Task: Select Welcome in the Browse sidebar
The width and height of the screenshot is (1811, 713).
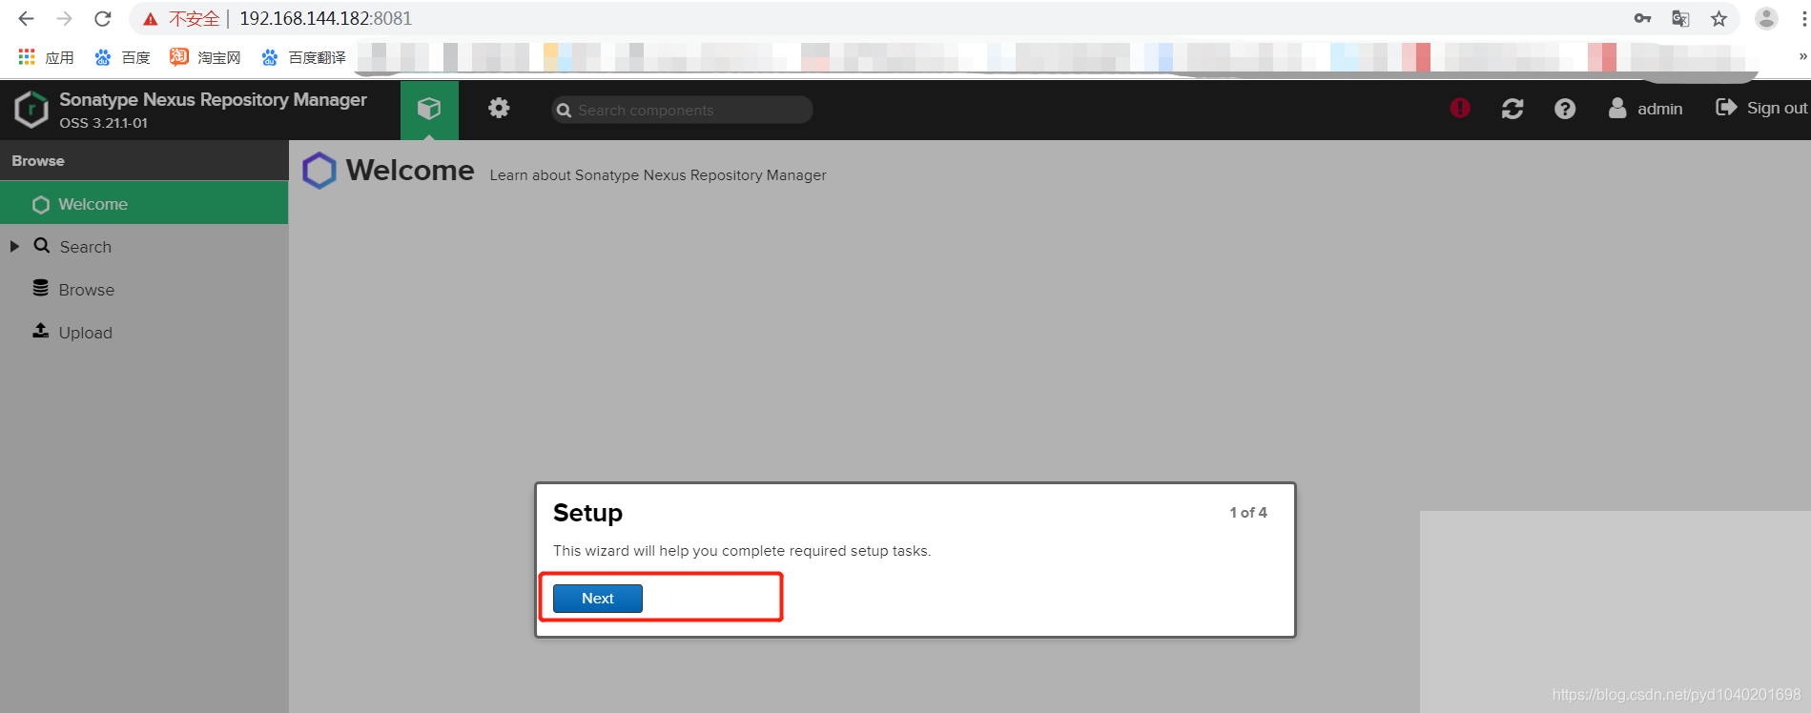Action: (144, 204)
